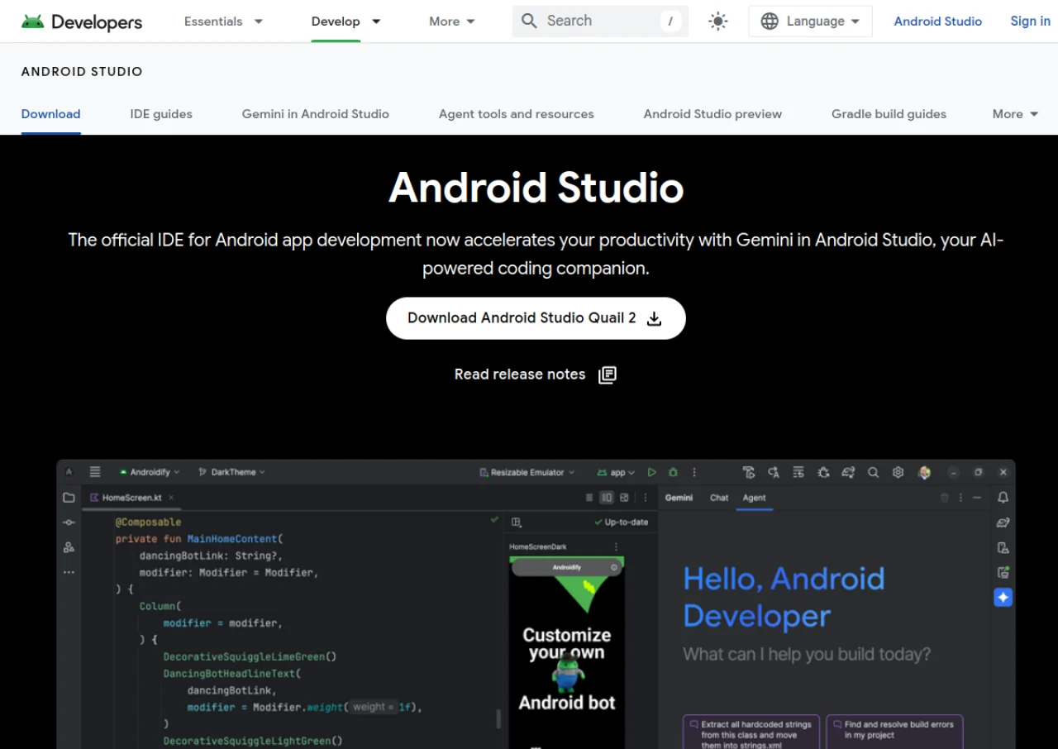Click the Attach Debugger bug-with-arrow toolbar icon
This screenshot has width=1058, height=749.
coord(823,472)
